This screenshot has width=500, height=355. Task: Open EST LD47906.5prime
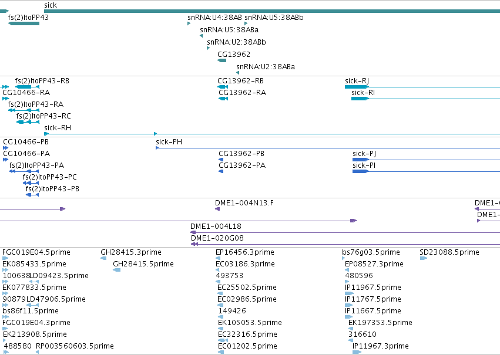56,300
